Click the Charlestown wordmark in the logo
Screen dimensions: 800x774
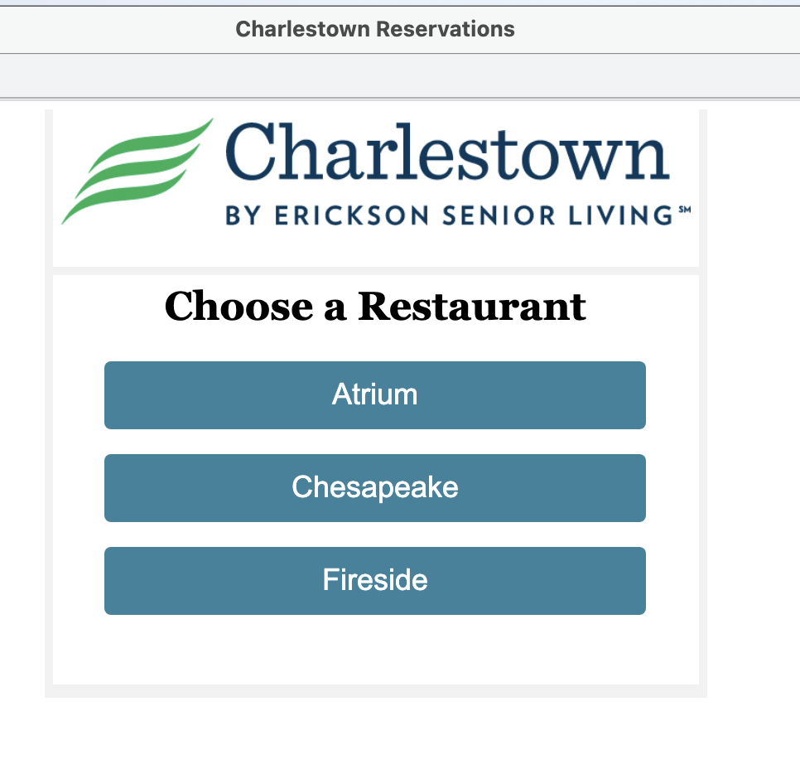coord(447,153)
